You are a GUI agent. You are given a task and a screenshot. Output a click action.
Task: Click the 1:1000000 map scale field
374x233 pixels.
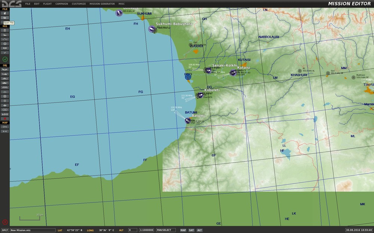[x=147, y=230]
